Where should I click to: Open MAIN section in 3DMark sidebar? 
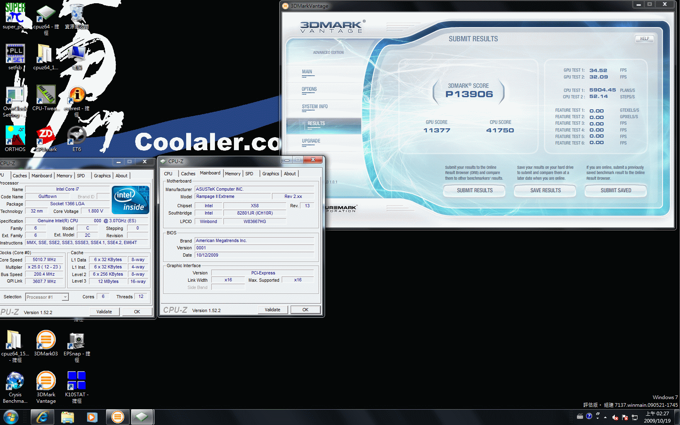tap(307, 72)
